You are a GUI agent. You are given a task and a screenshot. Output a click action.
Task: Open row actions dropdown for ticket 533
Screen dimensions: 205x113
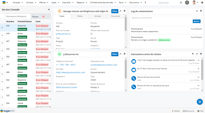pos(2,51)
